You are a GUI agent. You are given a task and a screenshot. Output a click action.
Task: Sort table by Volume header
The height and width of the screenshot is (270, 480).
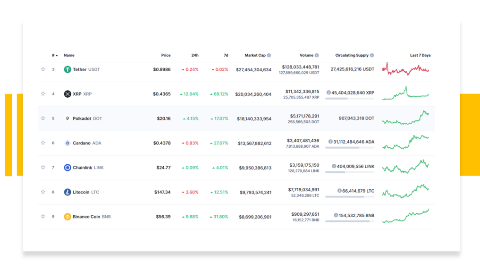click(x=306, y=55)
